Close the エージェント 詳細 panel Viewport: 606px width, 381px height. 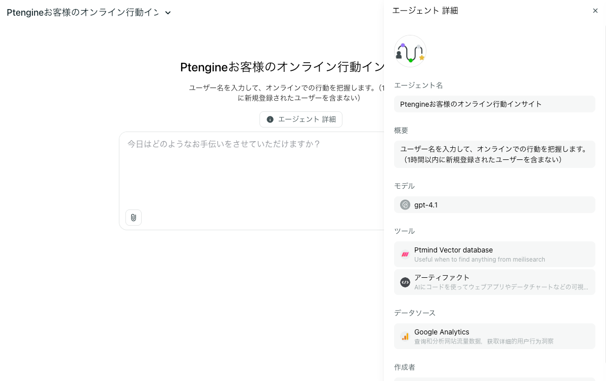(x=595, y=11)
